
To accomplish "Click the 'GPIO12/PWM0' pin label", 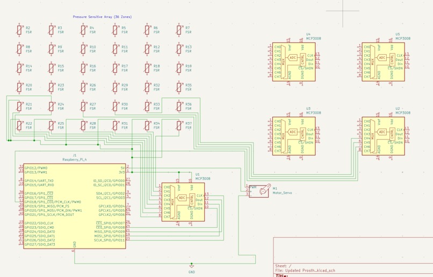I will coord(36,168).
